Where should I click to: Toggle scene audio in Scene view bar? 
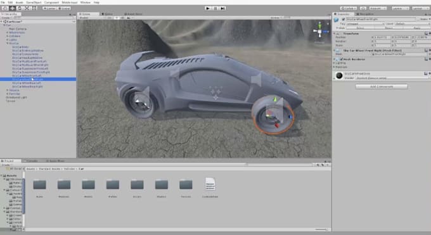[122, 18]
